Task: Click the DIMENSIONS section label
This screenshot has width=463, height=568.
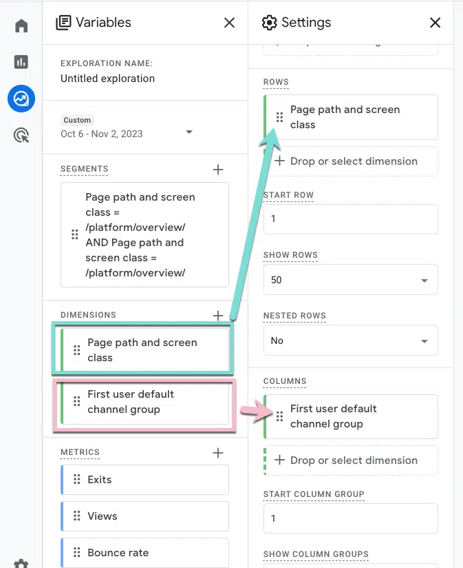Action: [88, 315]
